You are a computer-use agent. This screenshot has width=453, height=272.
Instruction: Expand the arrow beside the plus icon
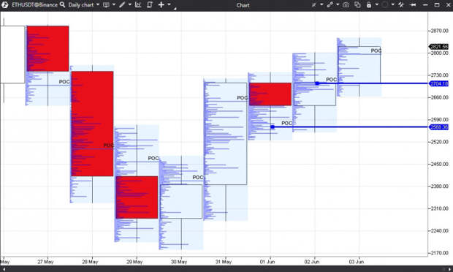(x=169, y=5)
